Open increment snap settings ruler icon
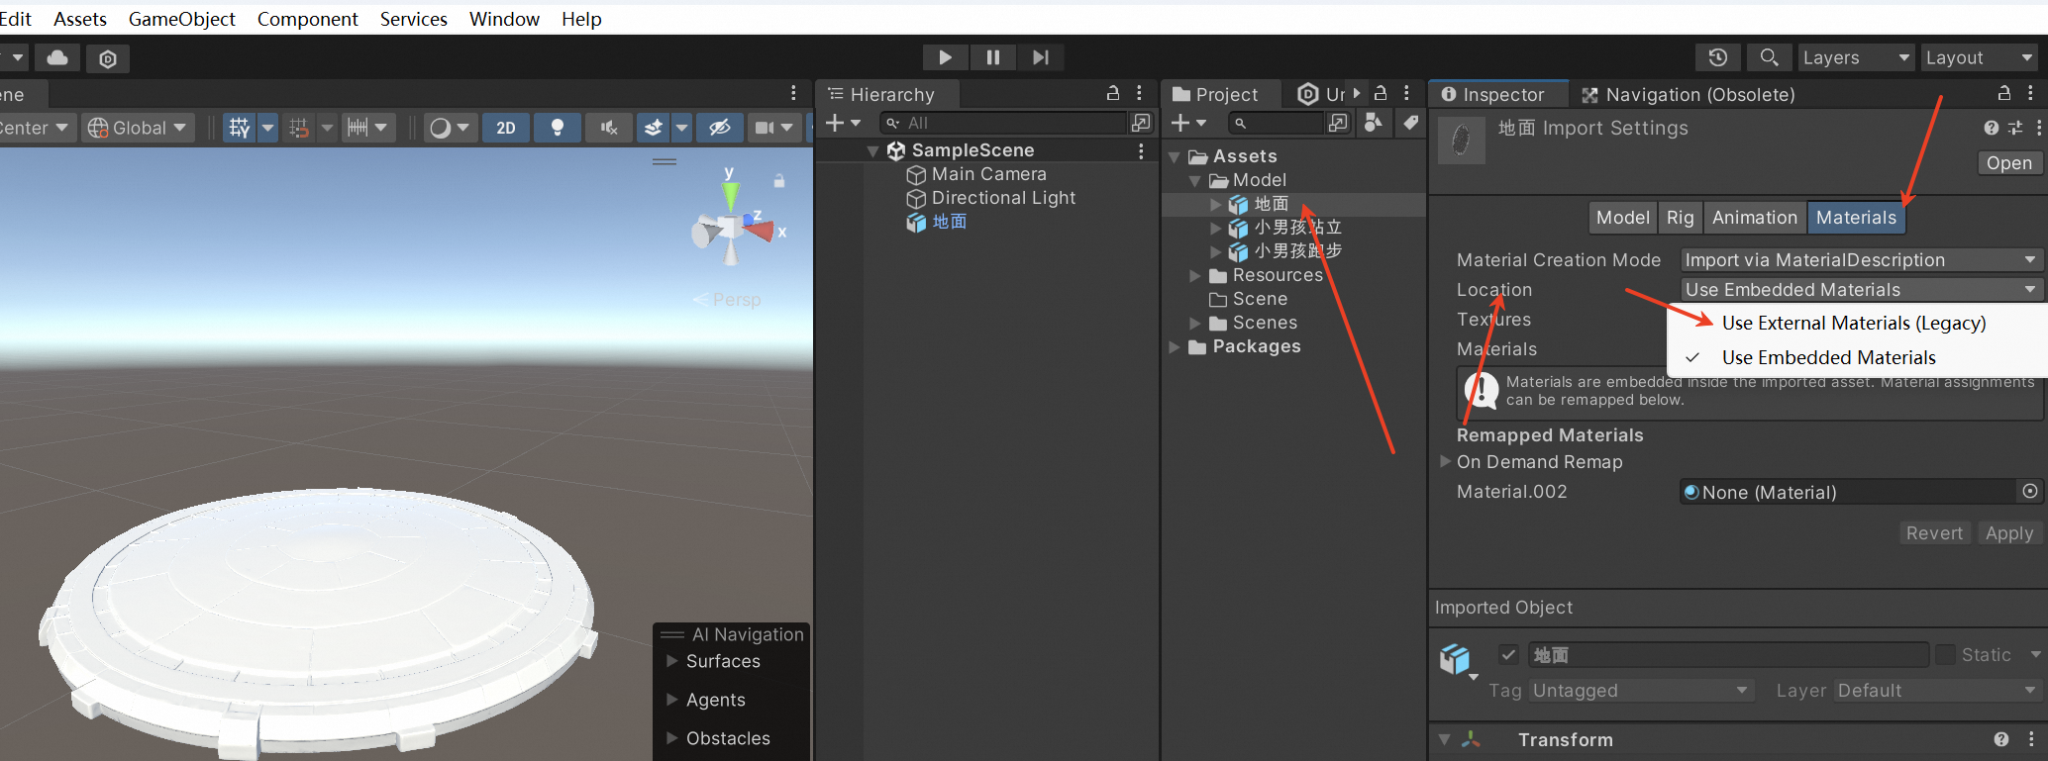The image size is (2048, 761). [358, 128]
